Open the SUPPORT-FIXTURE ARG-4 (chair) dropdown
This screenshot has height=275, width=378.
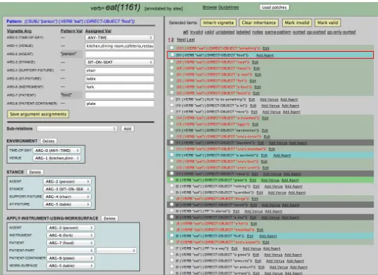coord(67,197)
